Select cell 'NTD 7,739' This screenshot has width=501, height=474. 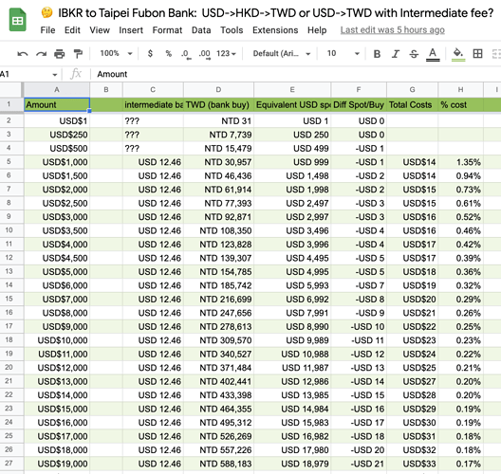coord(218,135)
